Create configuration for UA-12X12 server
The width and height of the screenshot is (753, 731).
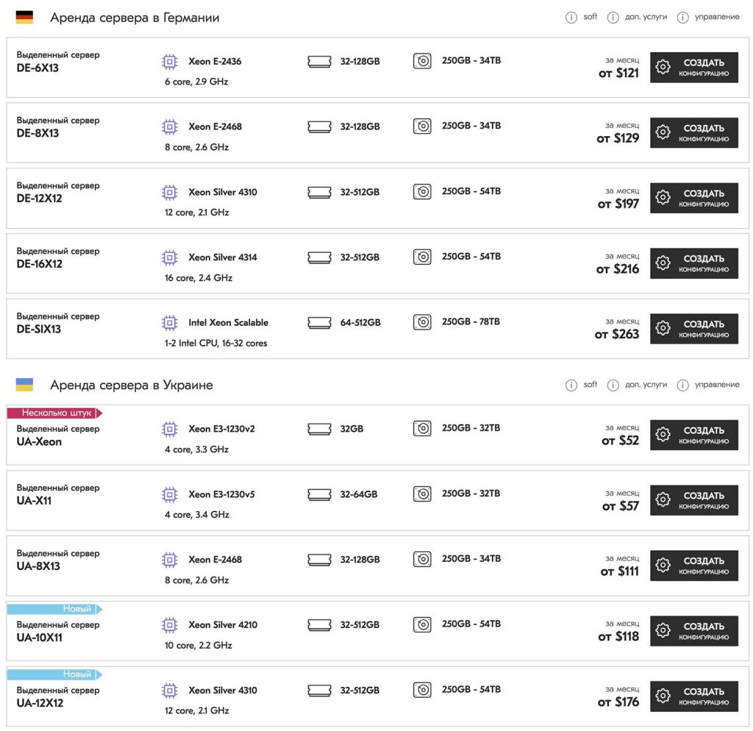pyautogui.click(x=694, y=696)
